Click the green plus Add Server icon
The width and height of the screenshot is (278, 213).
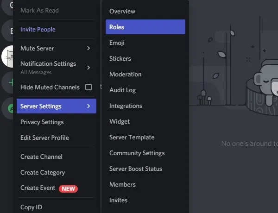coord(8,82)
